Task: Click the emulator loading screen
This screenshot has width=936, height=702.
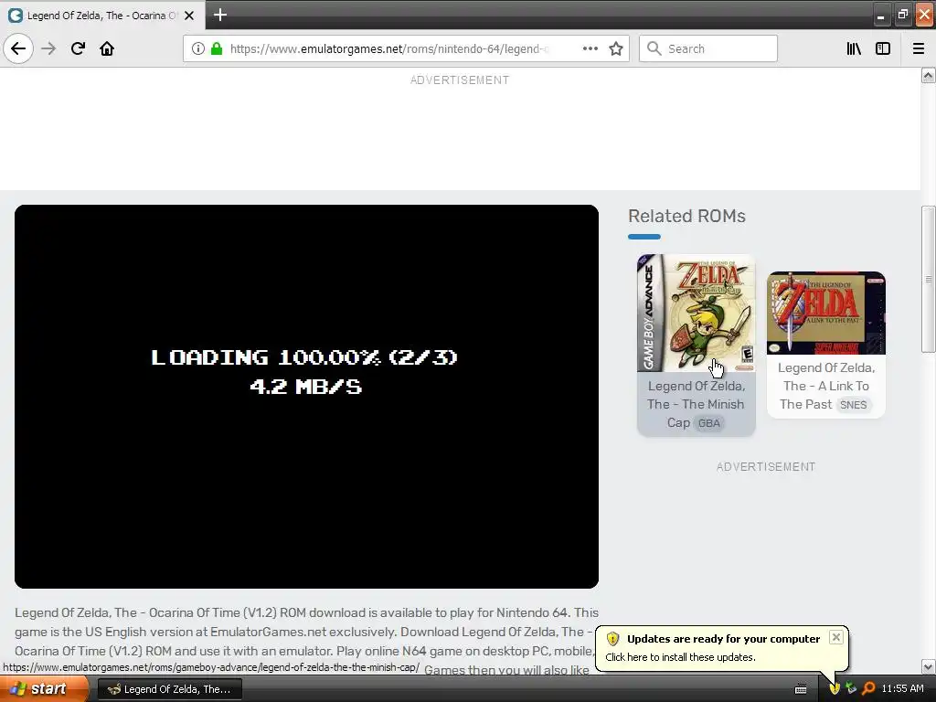Action: pyautogui.click(x=306, y=397)
